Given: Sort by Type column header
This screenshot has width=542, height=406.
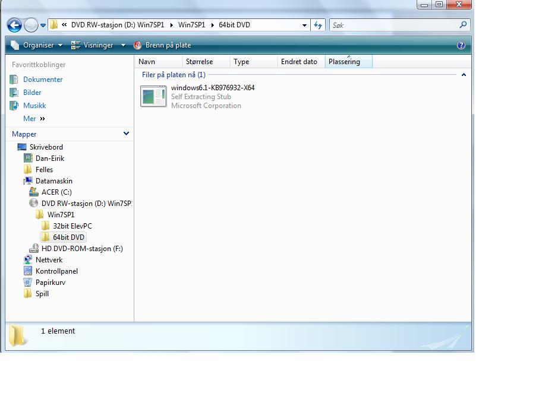Looking at the screenshot, I should (x=253, y=62).
